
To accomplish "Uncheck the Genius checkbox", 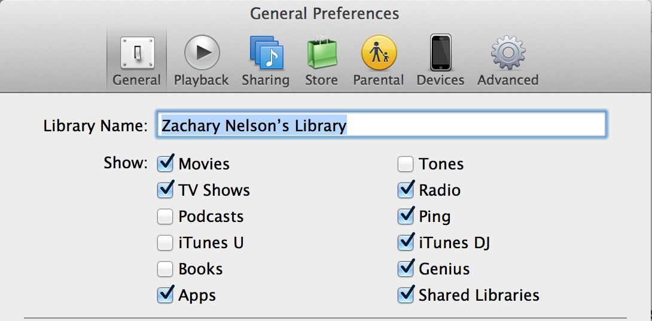I will coord(406,268).
